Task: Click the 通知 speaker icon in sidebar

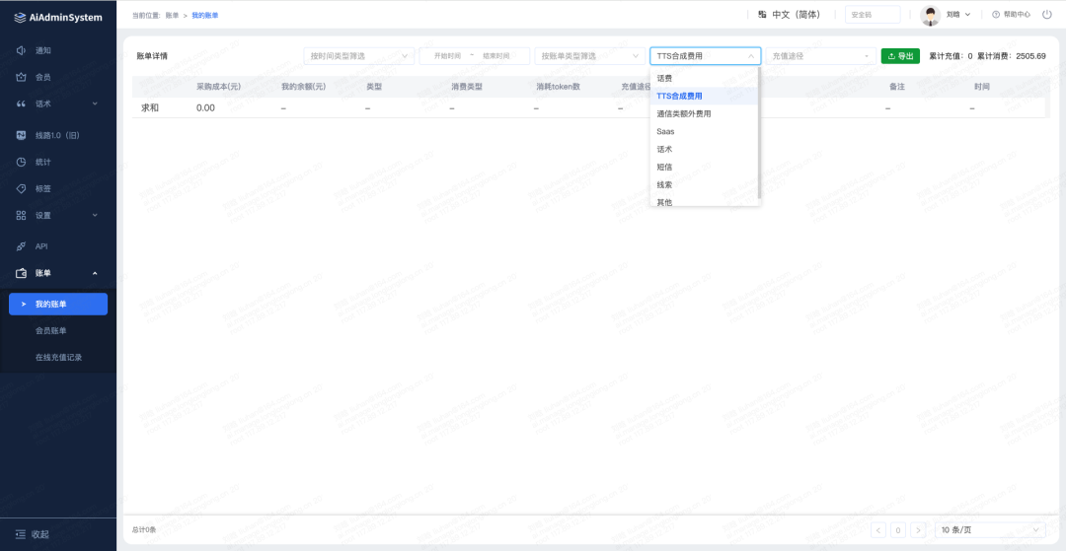Action: 21,50
